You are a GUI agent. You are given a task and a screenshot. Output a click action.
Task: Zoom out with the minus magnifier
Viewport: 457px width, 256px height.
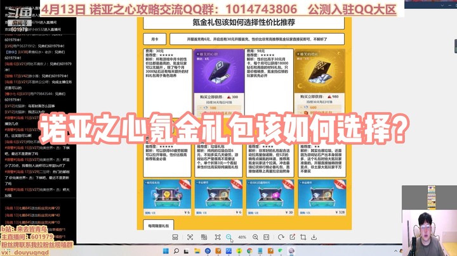click(x=228, y=237)
